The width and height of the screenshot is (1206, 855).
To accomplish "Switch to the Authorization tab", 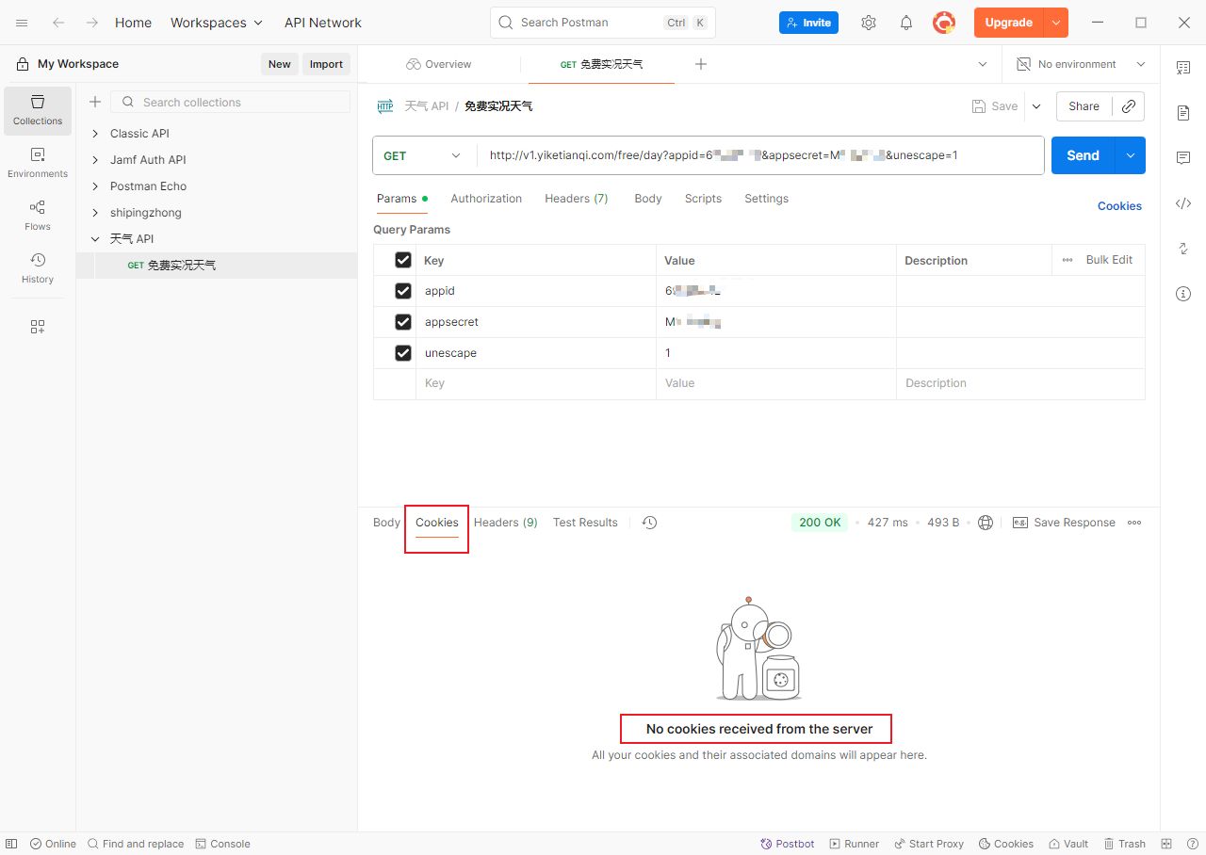I will pos(486,199).
